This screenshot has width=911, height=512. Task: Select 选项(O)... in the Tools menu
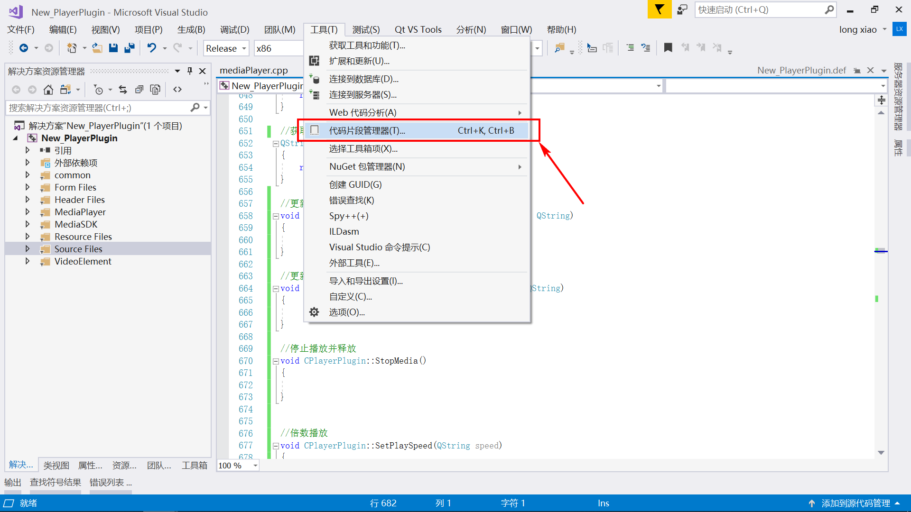[347, 312]
